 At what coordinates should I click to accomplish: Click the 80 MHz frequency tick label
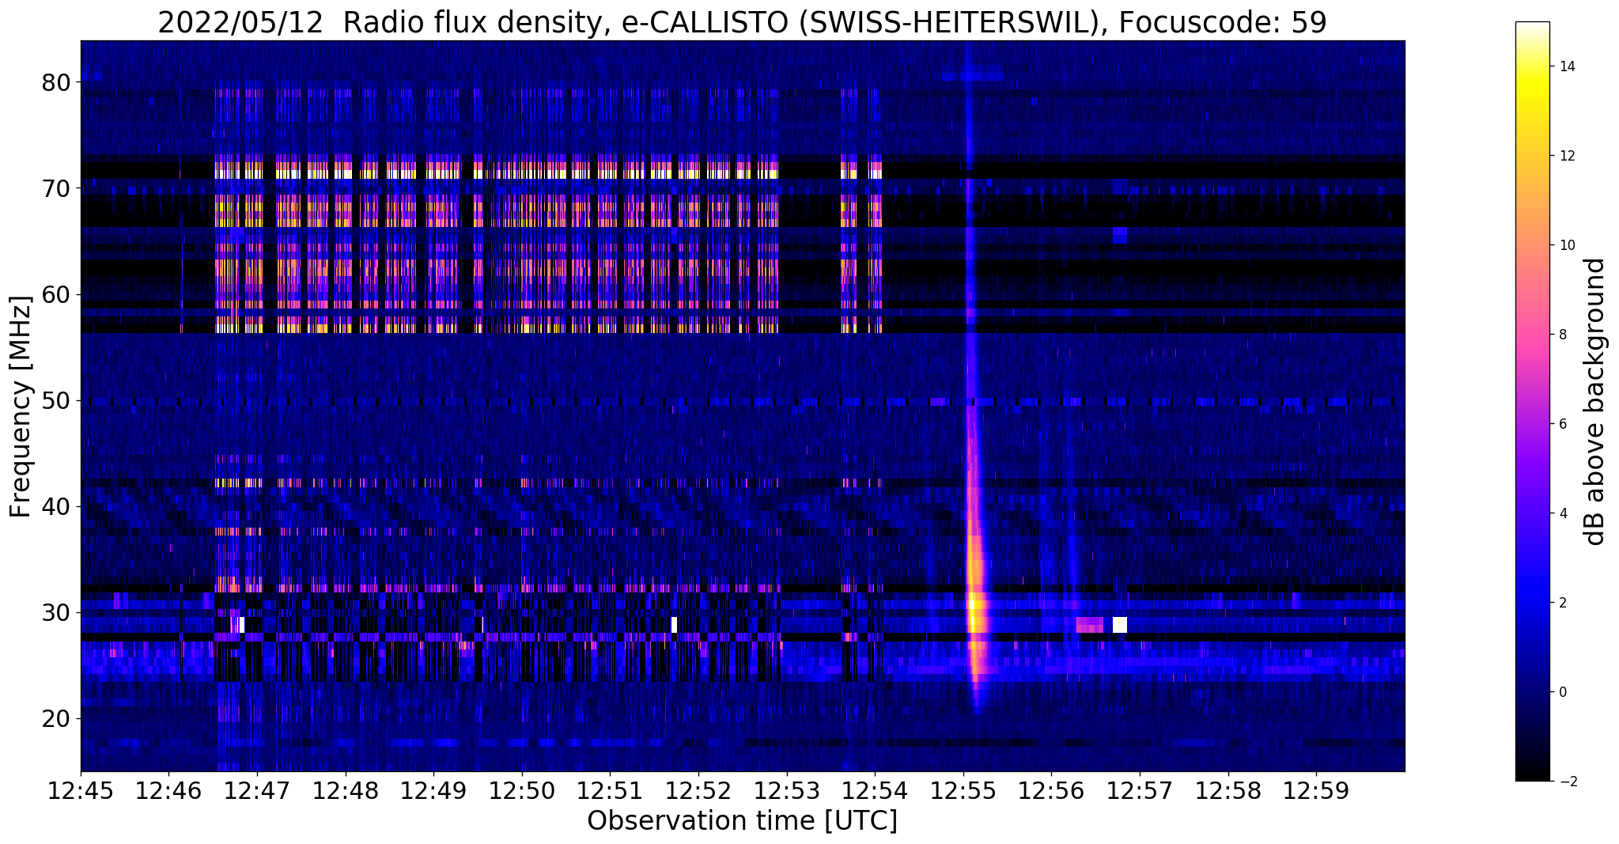55,82
